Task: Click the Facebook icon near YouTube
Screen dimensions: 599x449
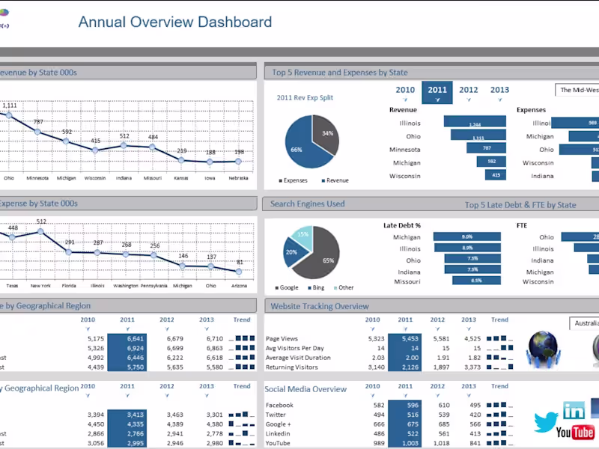Action: [x=595, y=409]
